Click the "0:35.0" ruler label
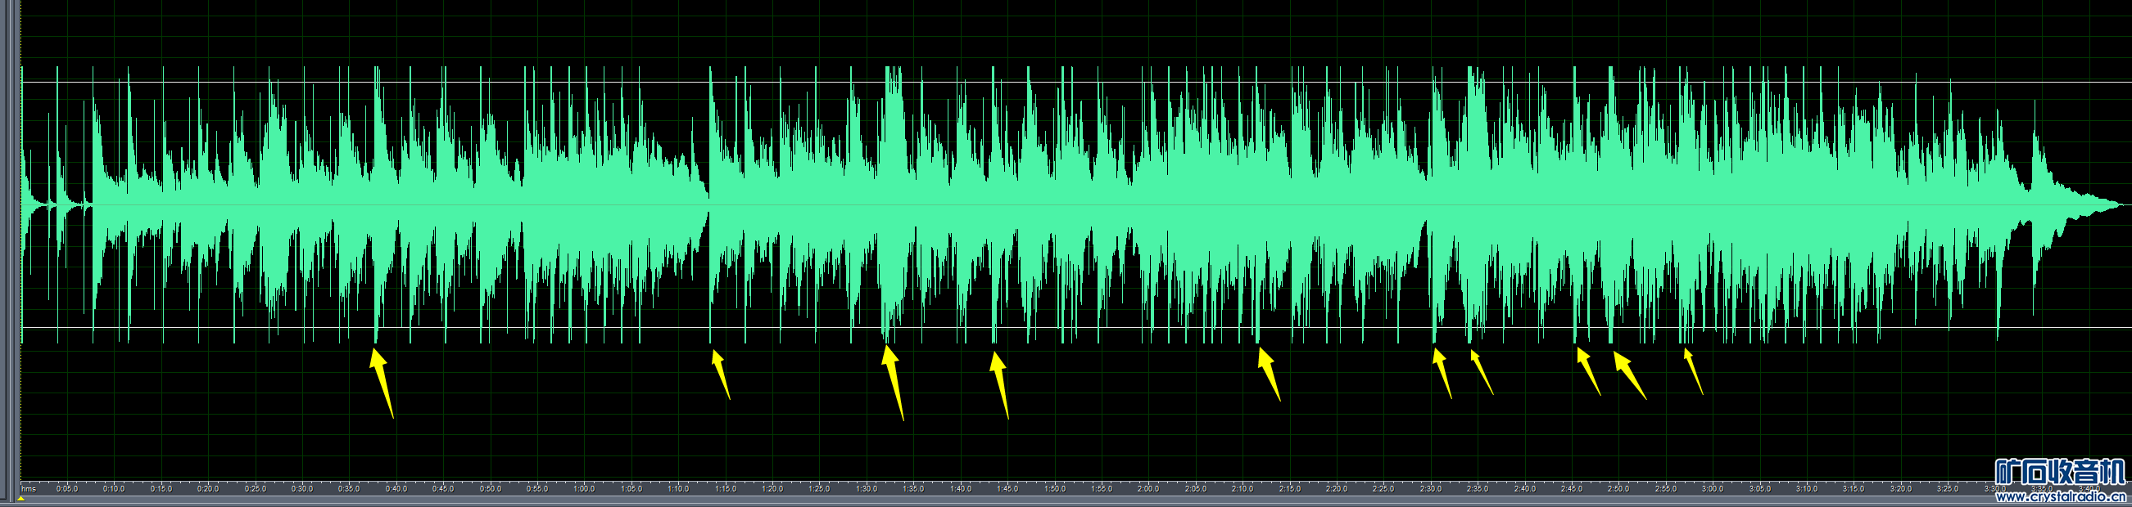 coord(349,489)
